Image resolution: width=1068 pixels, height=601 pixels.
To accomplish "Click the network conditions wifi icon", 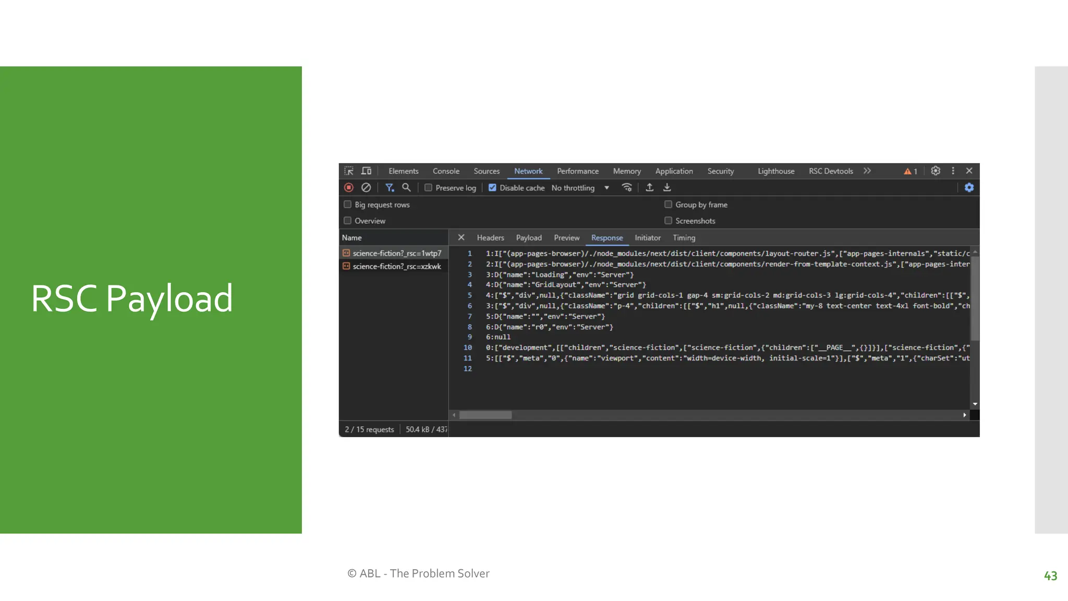I will (x=627, y=188).
